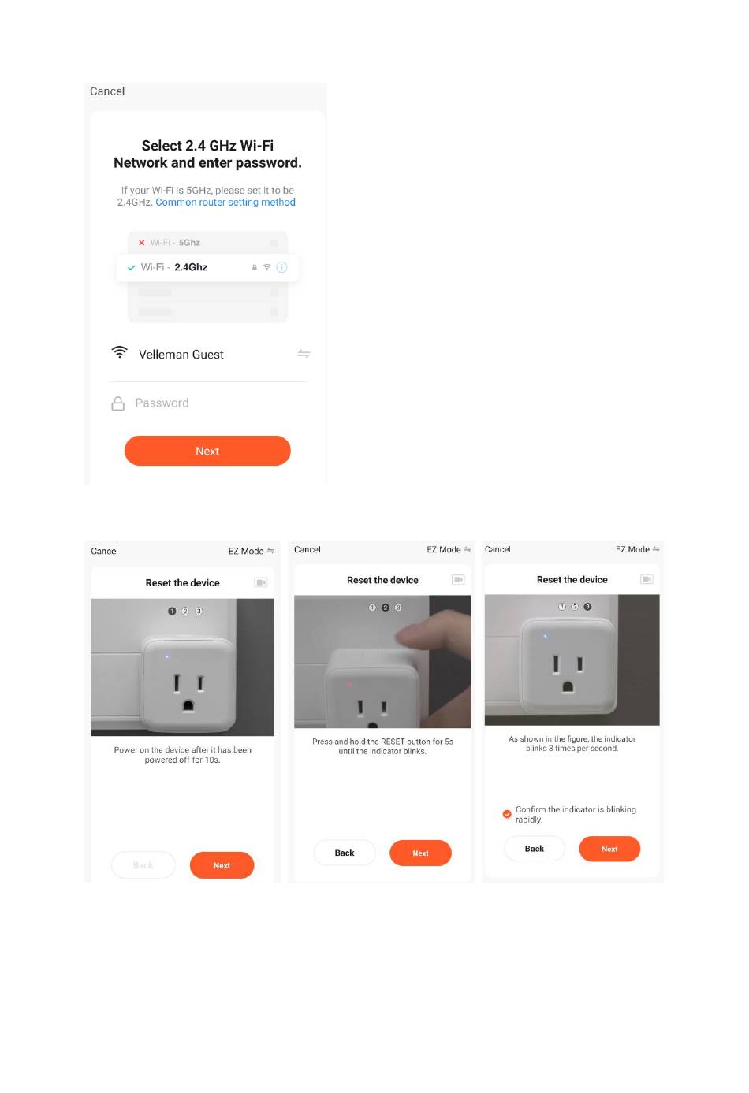Open EZ Mode switcher in first reset screen

tap(252, 551)
